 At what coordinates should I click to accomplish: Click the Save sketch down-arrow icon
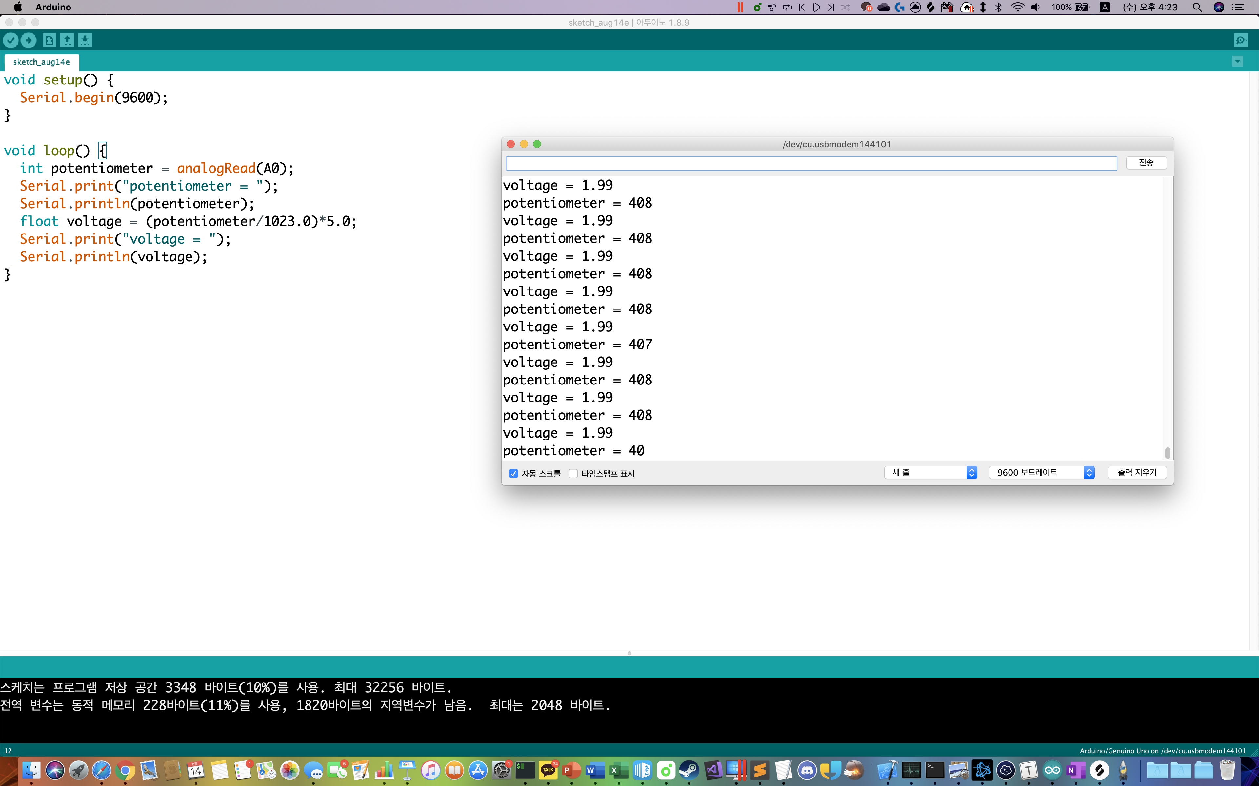pyautogui.click(x=85, y=40)
